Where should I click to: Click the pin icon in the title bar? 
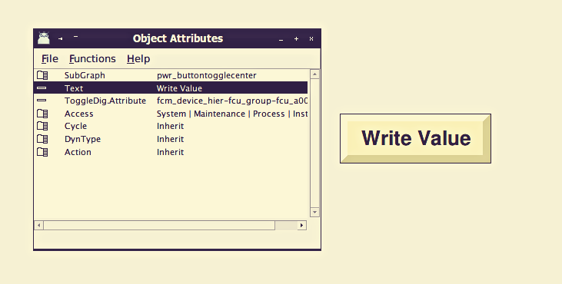point(60,38)
